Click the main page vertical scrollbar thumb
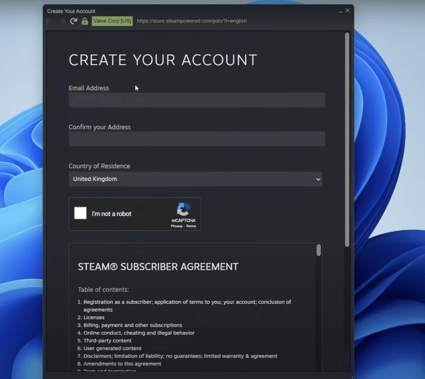This screenshot has width=425, height=379. tap(347, 140)
